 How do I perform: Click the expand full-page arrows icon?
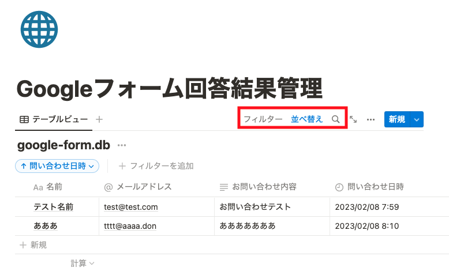tap(353, 119)
